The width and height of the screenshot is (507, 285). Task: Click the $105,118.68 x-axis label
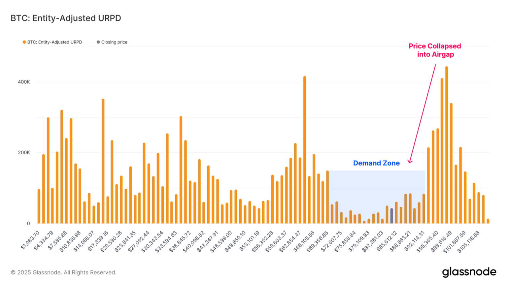coord(469,242)
